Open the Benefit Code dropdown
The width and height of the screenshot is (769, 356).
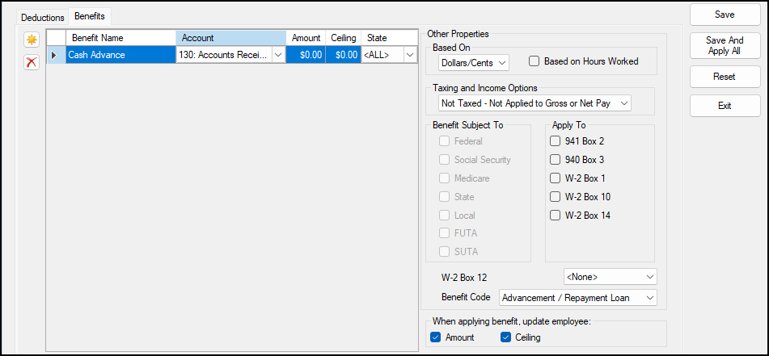click(577, 298)
